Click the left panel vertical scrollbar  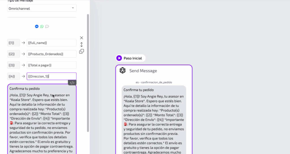(x=88, y=71)
